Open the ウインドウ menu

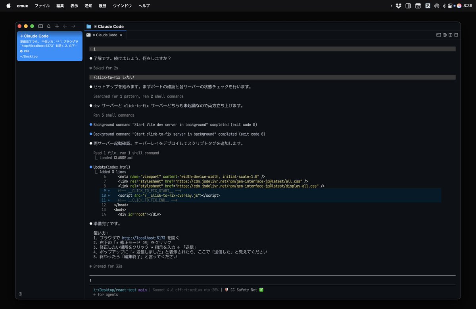coord(122,6)
